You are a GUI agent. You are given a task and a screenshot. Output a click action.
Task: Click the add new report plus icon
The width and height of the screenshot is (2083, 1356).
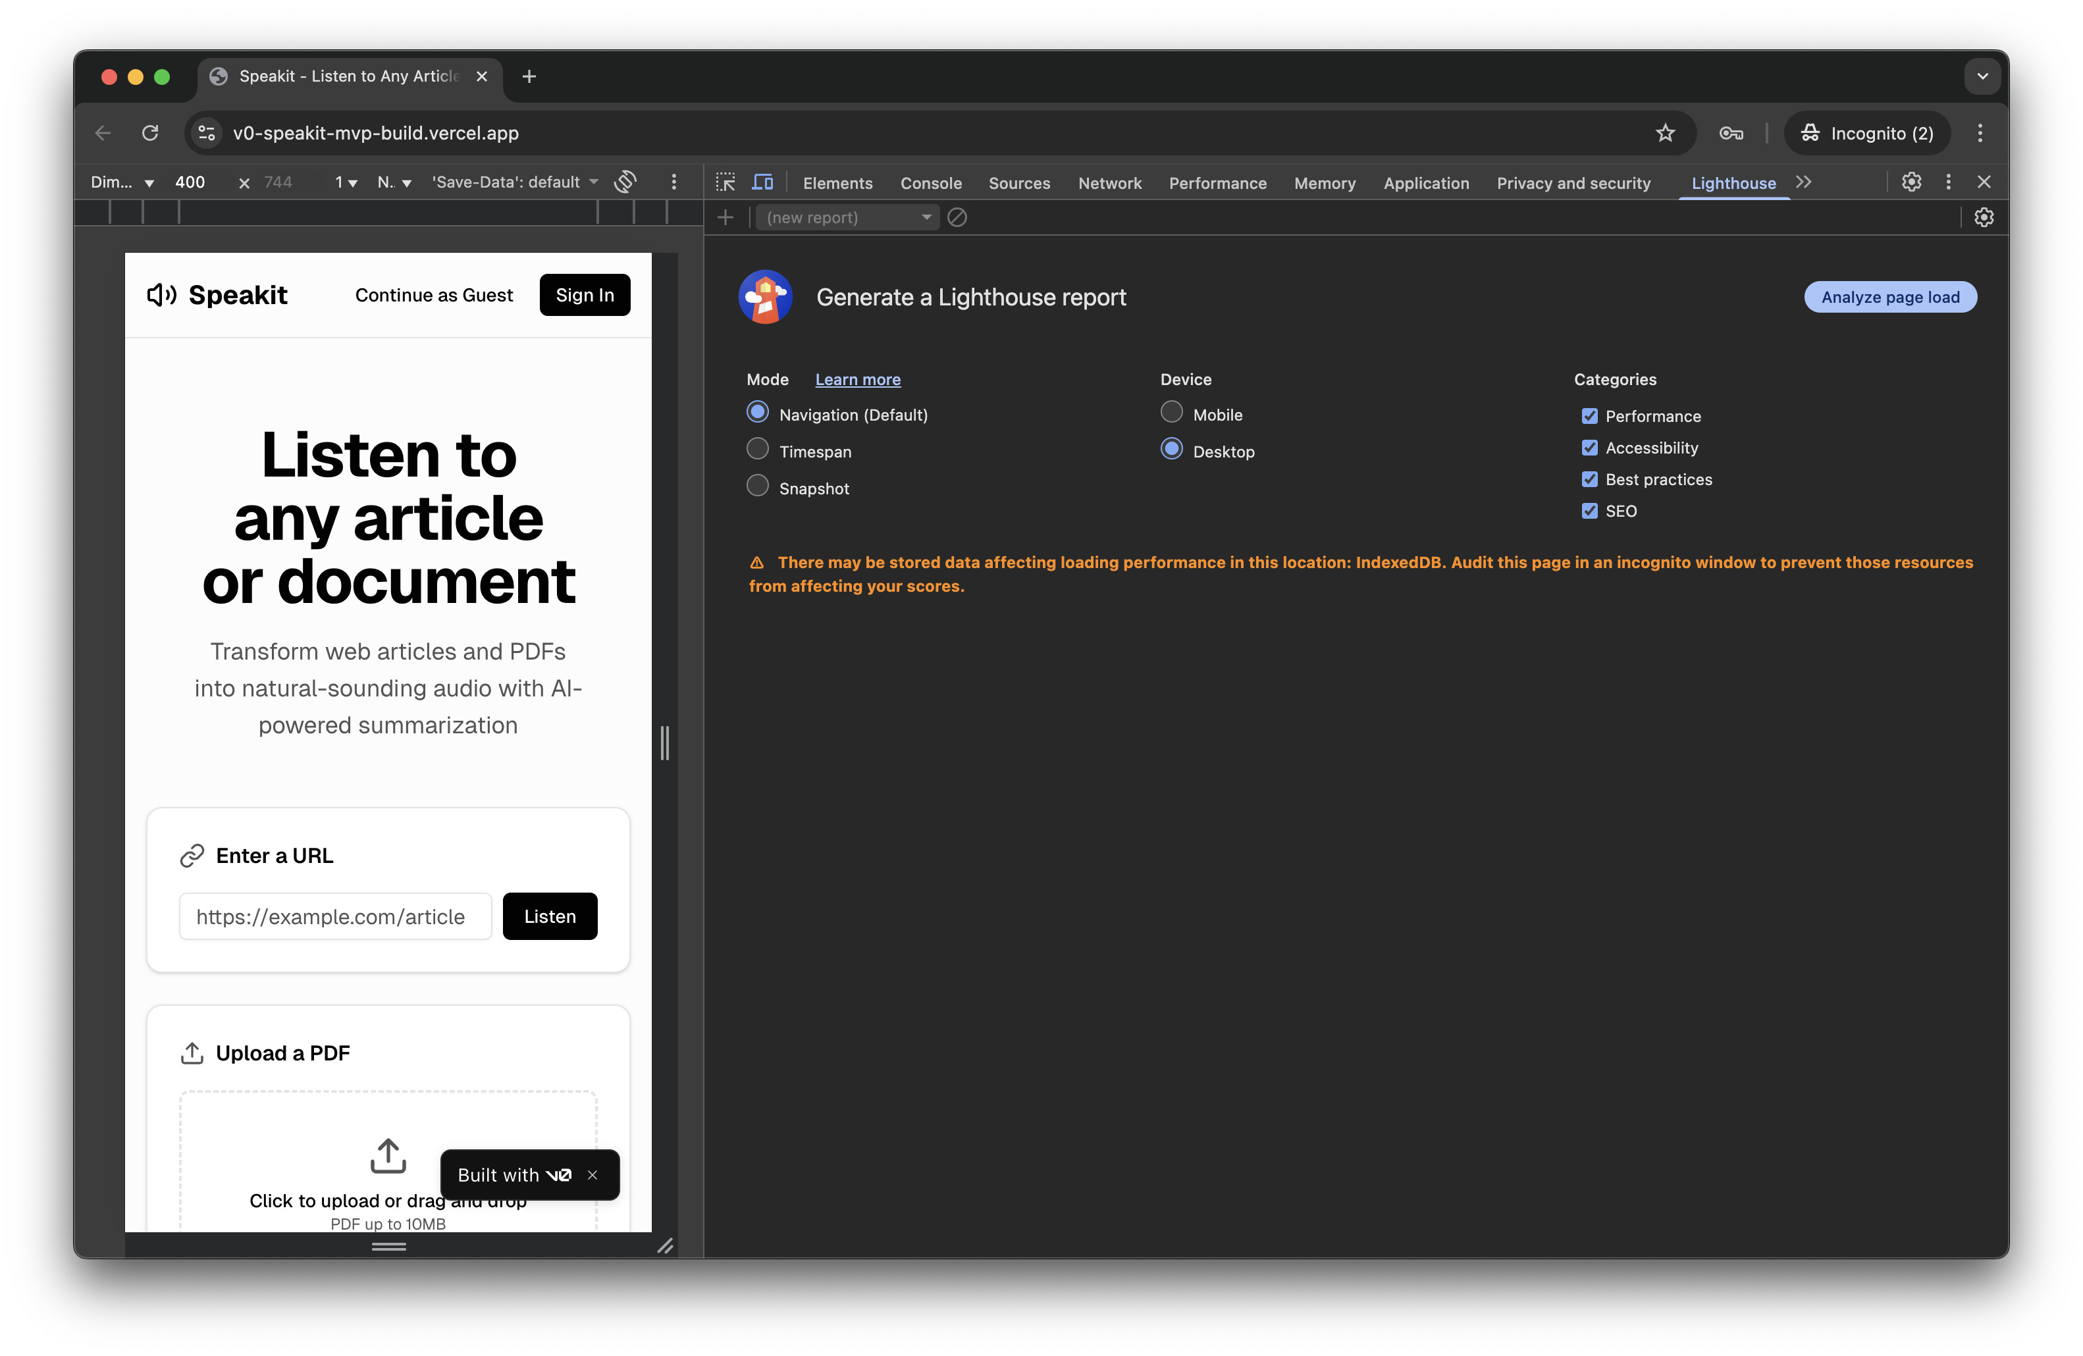(725, 217)
